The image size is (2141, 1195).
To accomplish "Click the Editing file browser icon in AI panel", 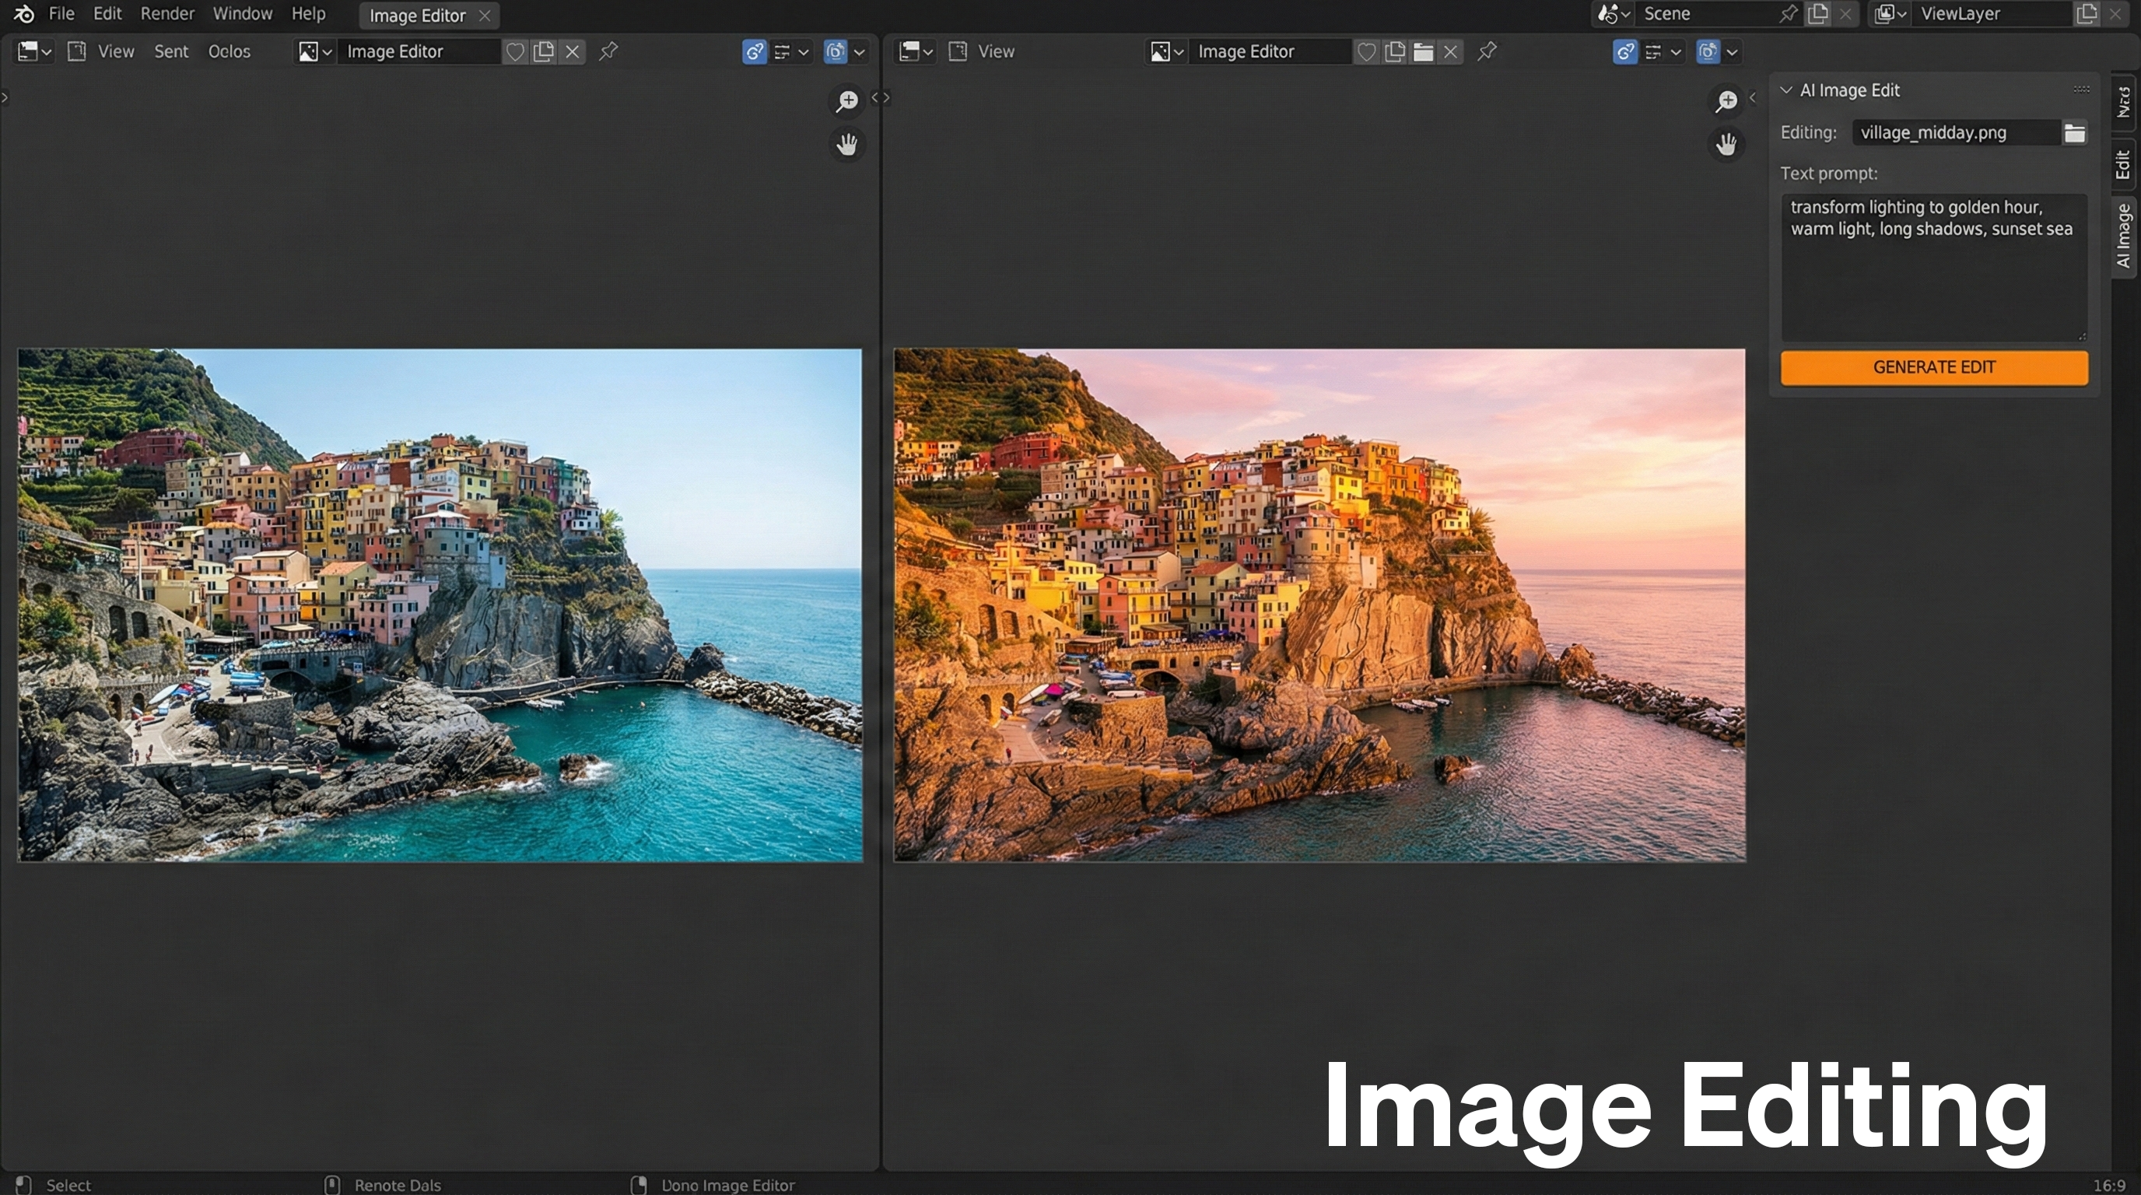I will click(2076, 132).
